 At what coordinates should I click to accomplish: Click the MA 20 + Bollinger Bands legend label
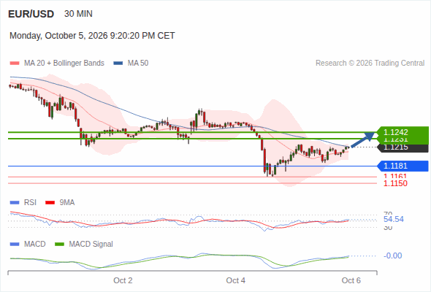tap(64, 64)
